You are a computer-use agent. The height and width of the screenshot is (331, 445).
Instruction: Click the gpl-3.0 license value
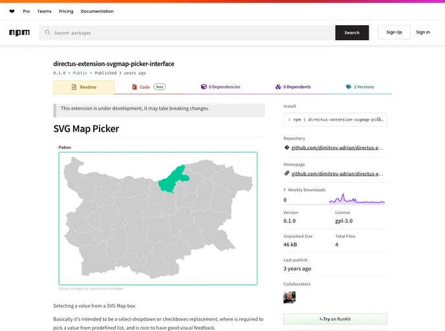[343, 221]
